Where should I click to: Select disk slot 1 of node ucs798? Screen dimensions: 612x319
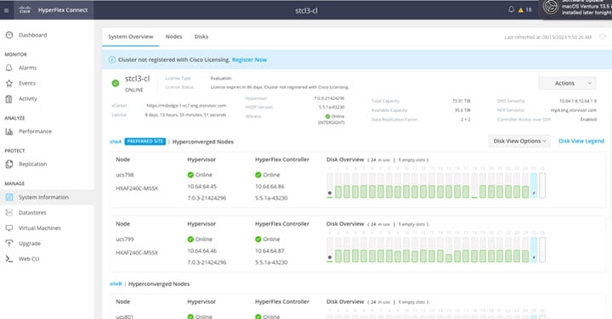330,186
